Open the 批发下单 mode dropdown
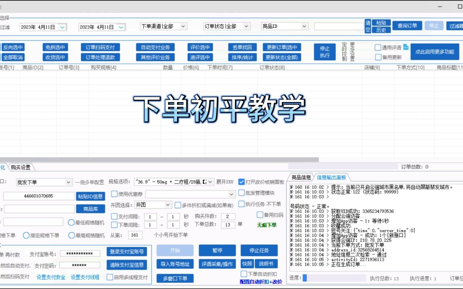Image resolution: width=463 pixels, height=289 pixels. point(68,182)
